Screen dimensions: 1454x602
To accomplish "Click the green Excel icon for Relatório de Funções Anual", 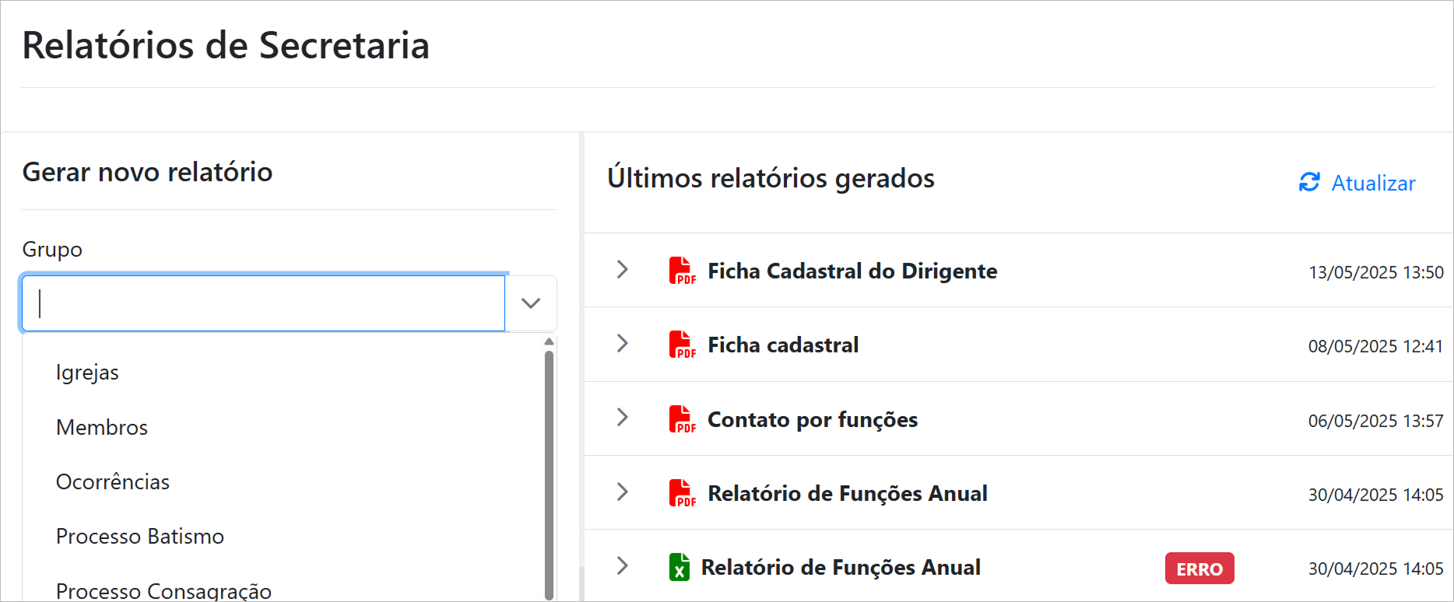I will (680, 567).
